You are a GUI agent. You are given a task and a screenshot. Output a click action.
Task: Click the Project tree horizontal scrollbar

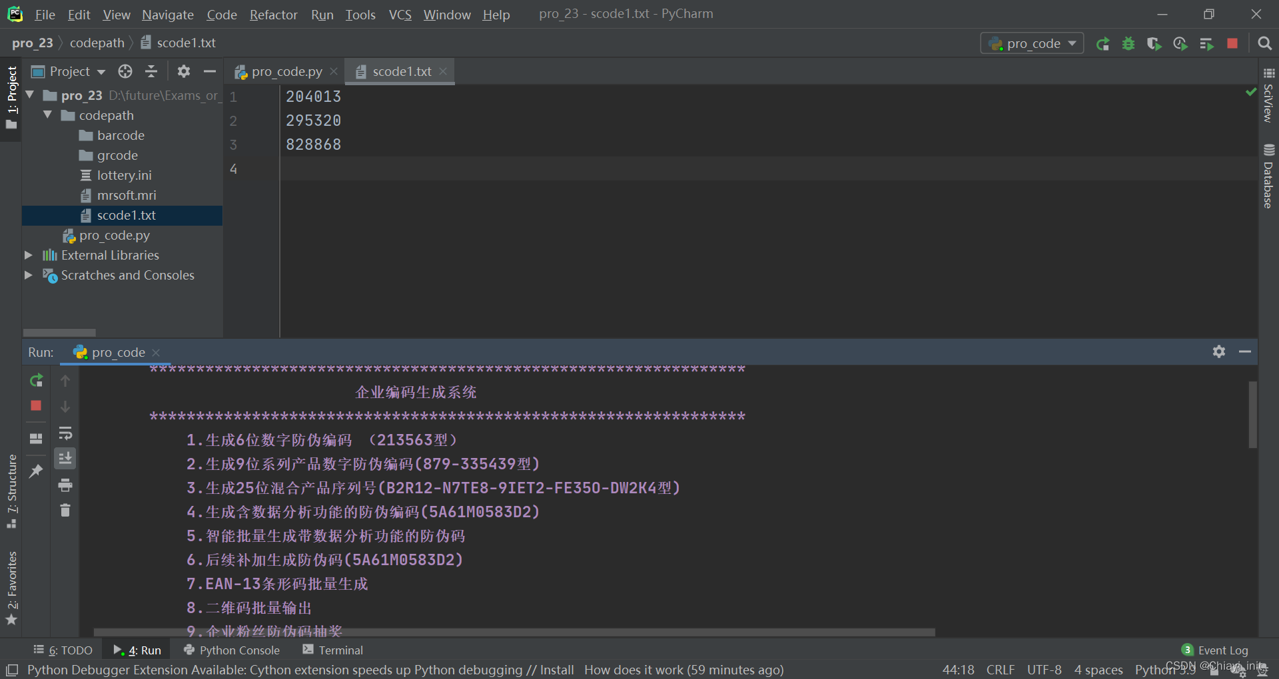click(x=59, y=332)
